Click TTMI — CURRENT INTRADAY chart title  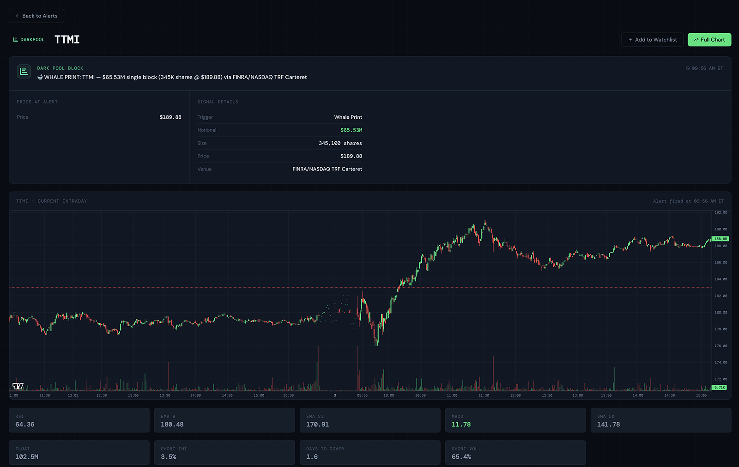(52, 201)
